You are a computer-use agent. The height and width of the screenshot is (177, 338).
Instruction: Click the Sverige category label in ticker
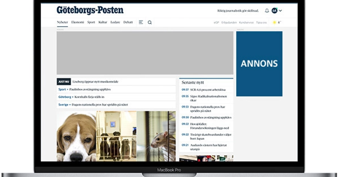[x=63, y=105]
